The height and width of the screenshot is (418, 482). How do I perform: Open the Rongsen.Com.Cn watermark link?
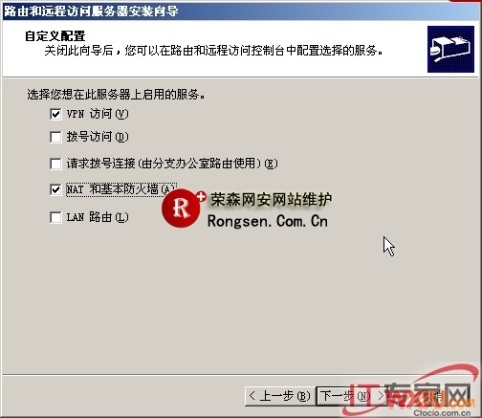point(268,221)
